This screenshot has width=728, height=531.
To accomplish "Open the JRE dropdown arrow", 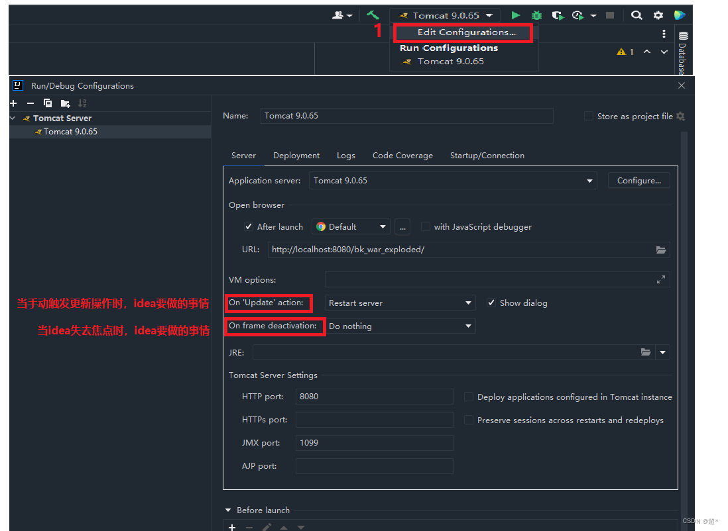I will 662,352.
